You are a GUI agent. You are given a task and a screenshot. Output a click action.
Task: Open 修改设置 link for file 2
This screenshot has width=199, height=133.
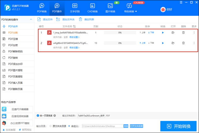74,48
